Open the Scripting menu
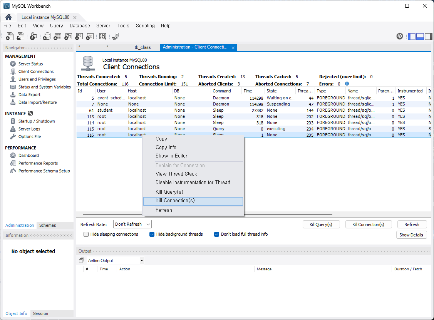This screenshot has height=320, width=434. pyautogui.click(x=145, y=26)
